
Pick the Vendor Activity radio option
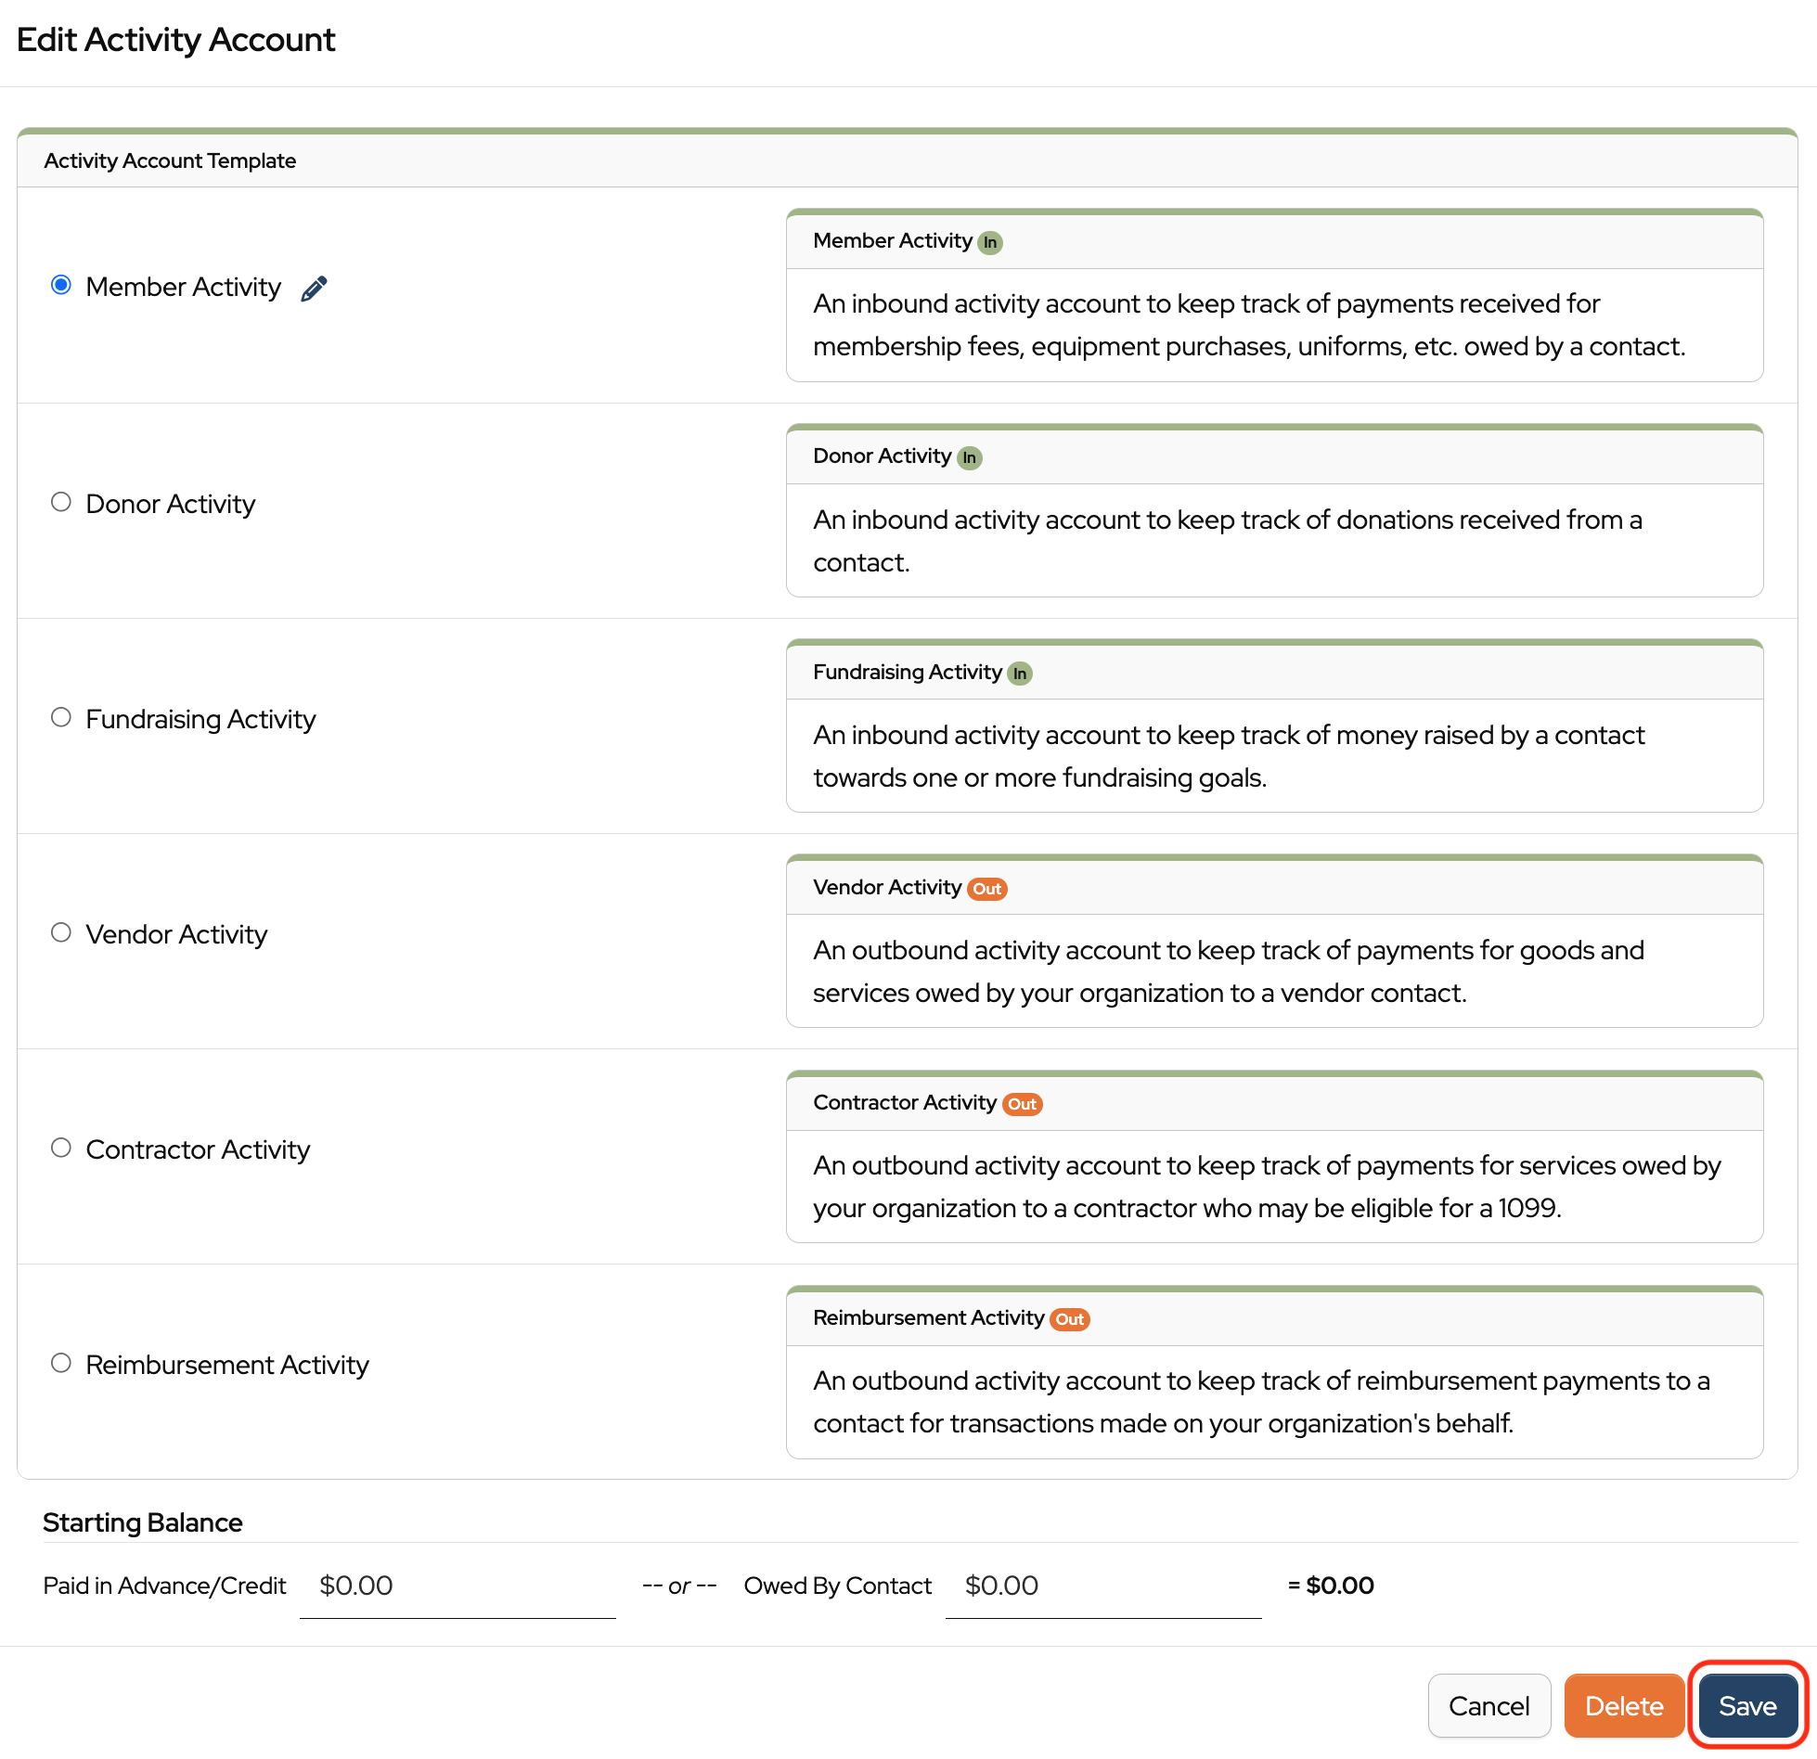(x=61, y=932)
